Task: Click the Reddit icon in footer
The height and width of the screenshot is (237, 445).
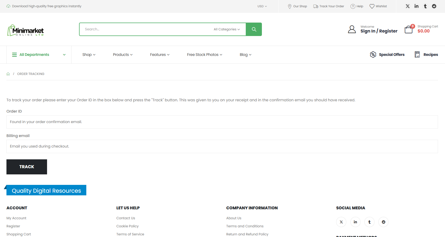Action: click(383, 222)
